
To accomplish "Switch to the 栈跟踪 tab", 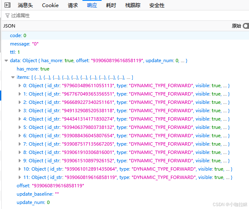I will [x=133, y=5].
